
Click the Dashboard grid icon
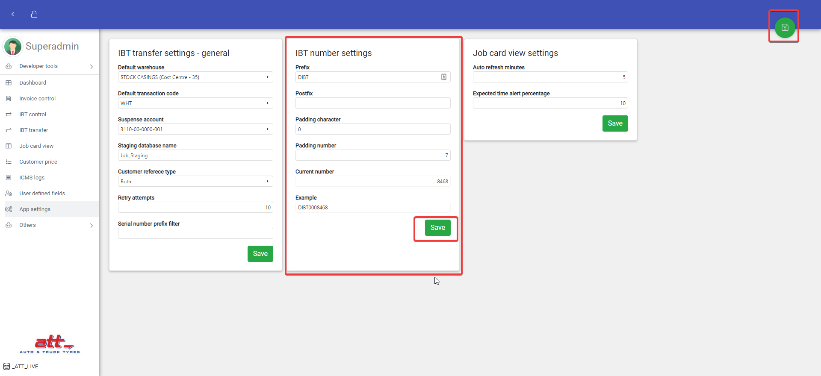(x=9, y=83)
